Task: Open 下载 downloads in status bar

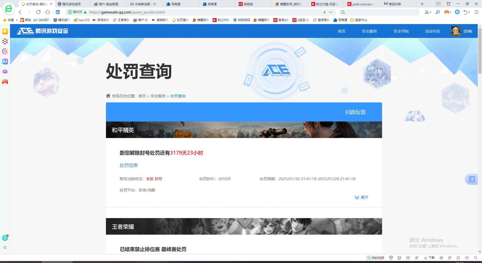Action: pos(429,258)
